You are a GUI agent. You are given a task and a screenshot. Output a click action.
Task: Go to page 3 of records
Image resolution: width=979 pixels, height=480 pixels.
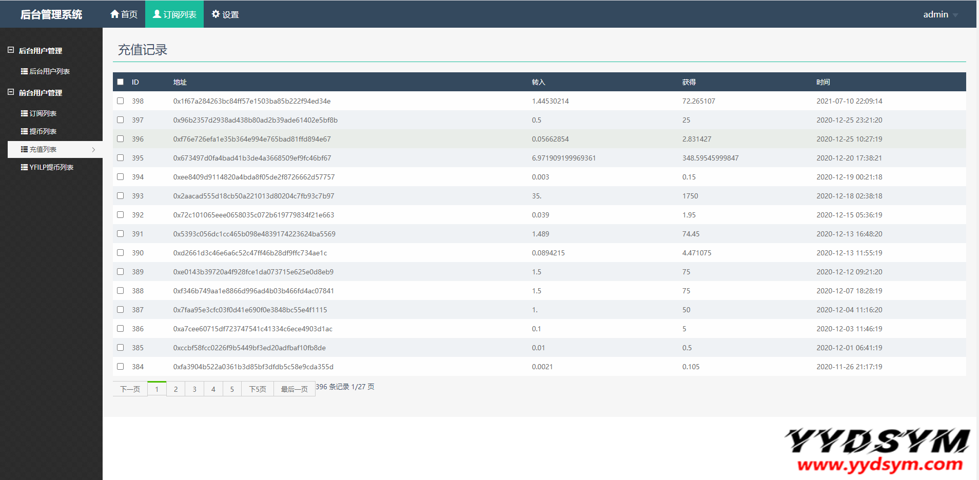(x=194, y=389)
